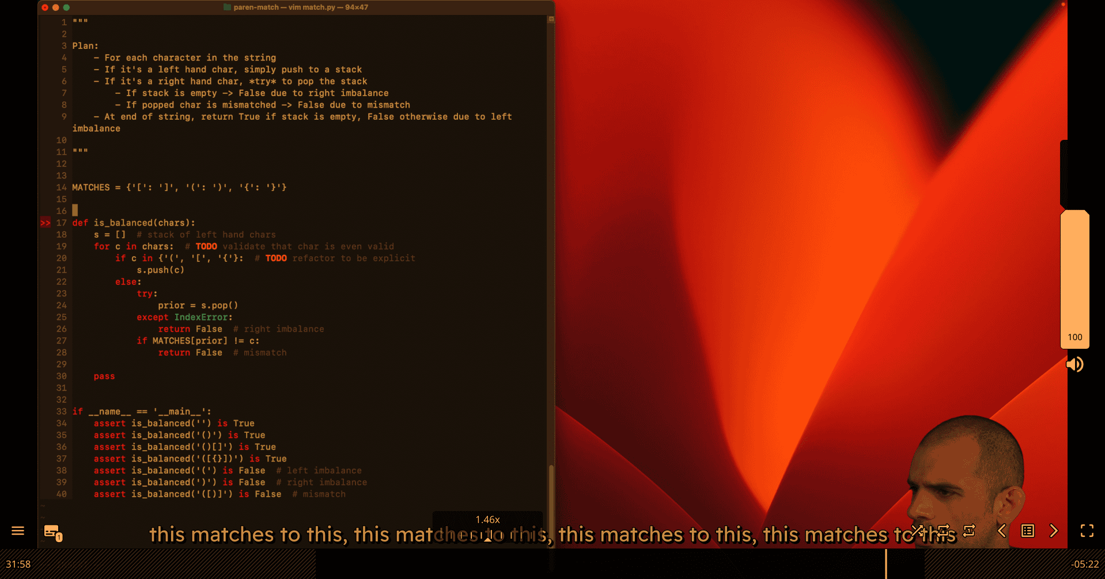Open the hamburger main menu

tap(18, 531)
